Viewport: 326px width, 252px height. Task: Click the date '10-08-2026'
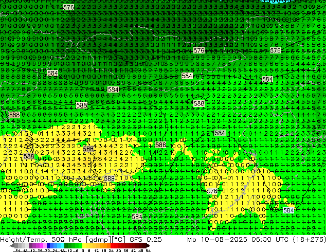click(x=224, y=239)
